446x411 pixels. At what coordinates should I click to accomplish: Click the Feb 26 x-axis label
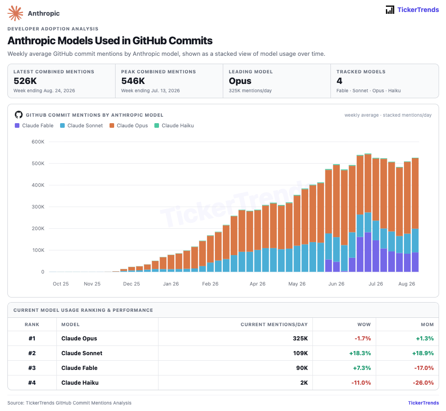(x=210, y=284)
